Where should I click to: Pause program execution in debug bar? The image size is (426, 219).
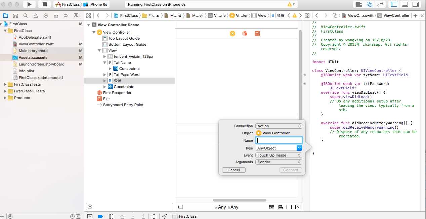point(111,216)
